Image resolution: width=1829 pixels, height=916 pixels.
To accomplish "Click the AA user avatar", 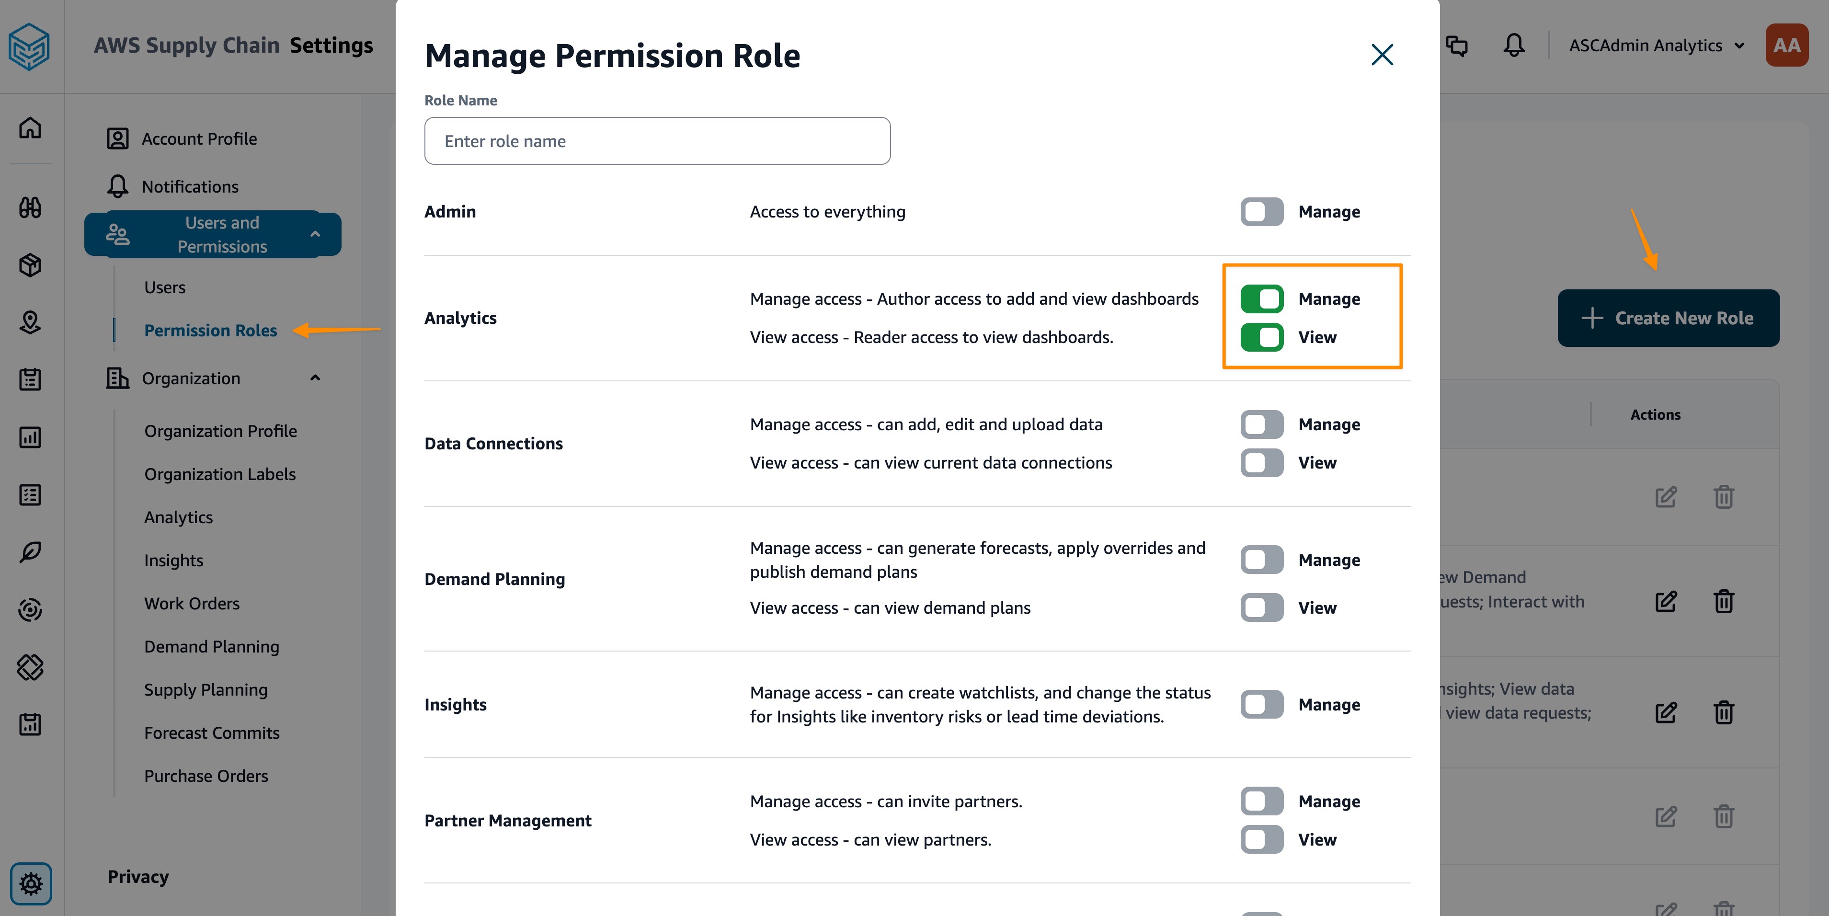I will pos(1786,46).
